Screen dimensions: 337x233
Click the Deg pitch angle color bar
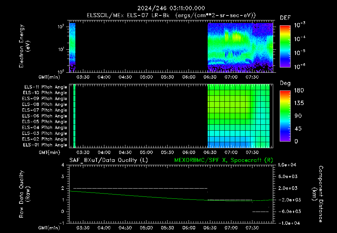[285, 116]
